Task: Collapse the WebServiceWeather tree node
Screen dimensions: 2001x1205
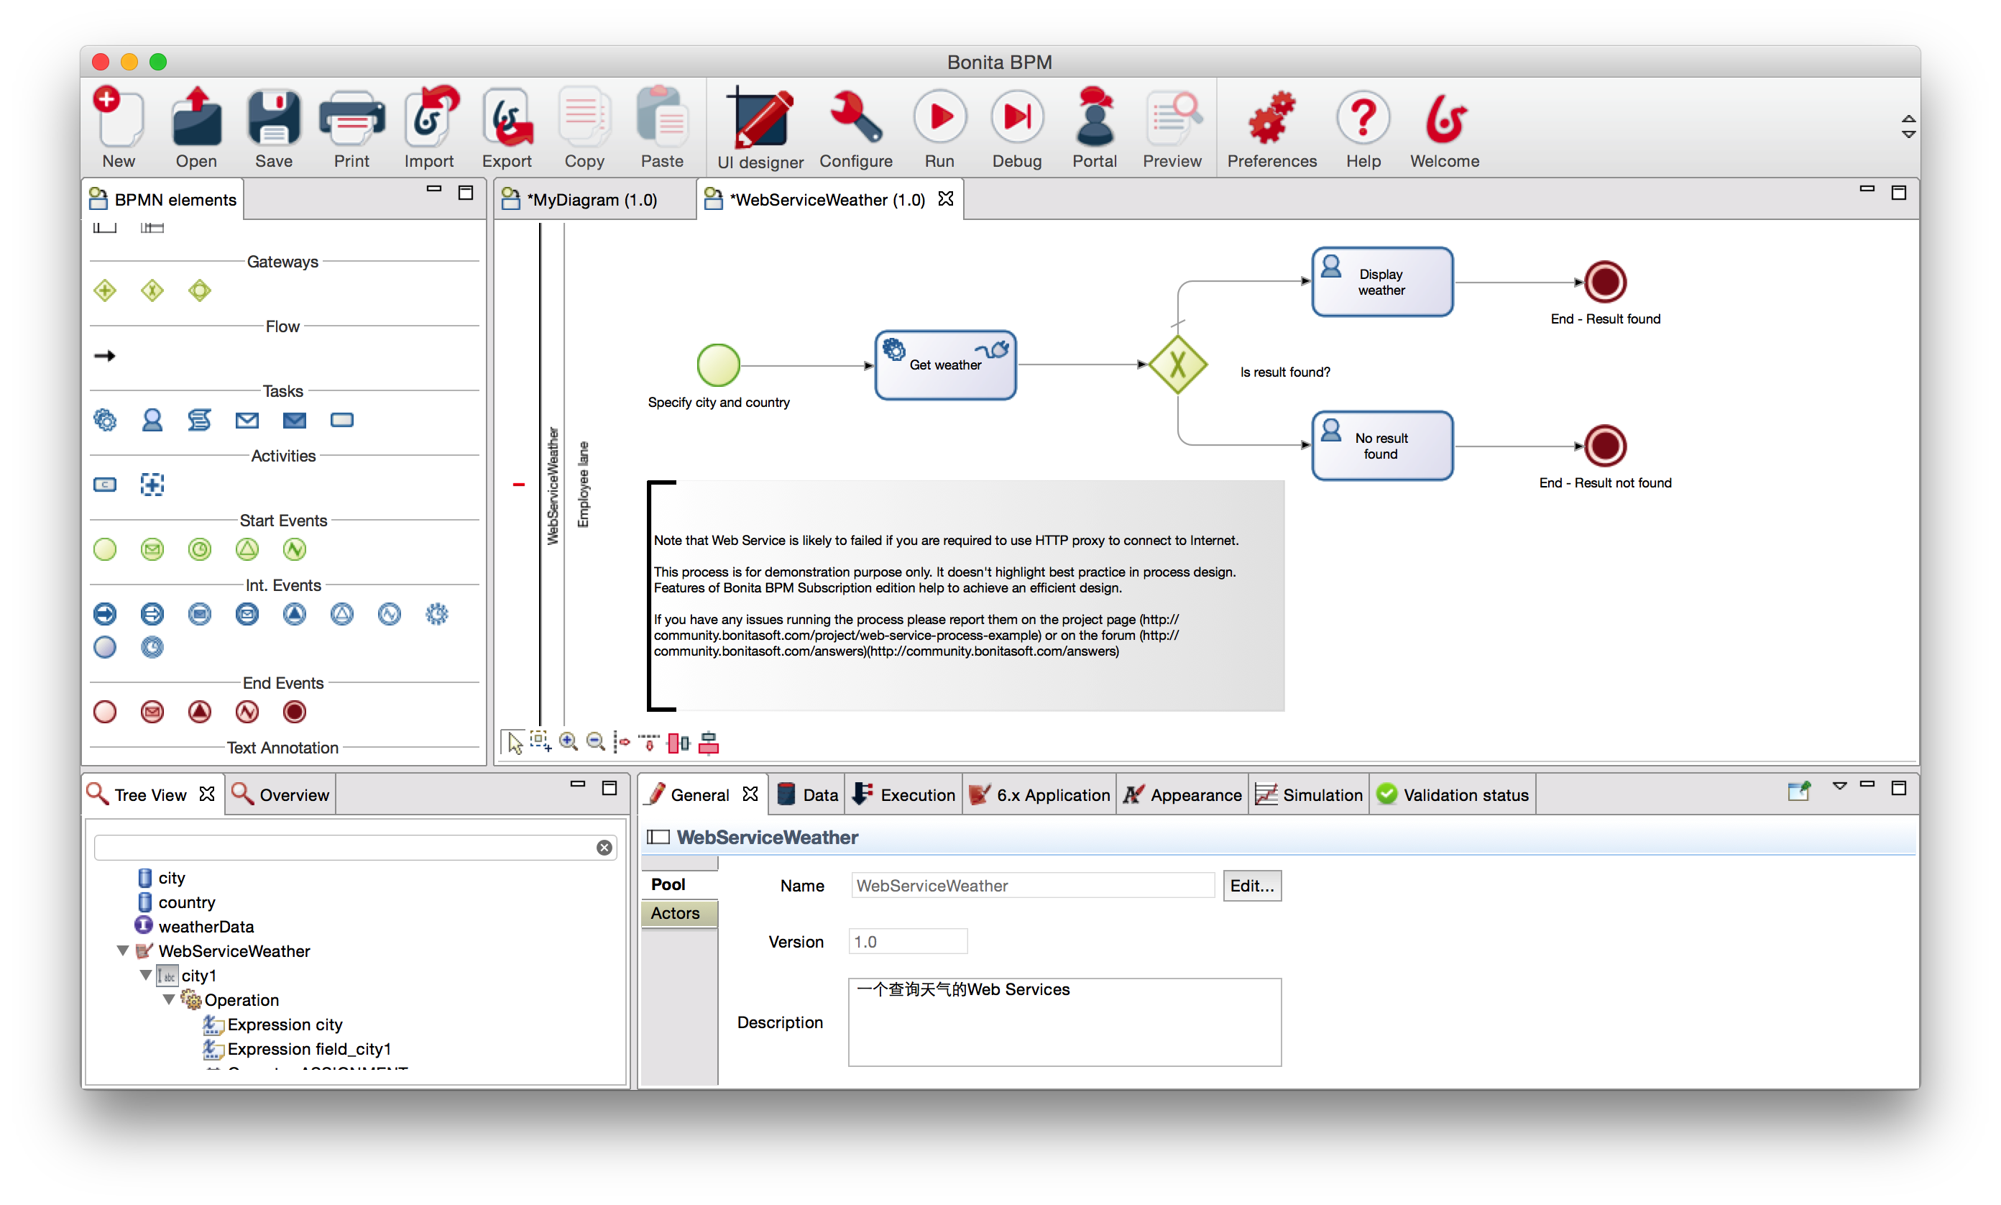Action: click(x=124, y=950)
